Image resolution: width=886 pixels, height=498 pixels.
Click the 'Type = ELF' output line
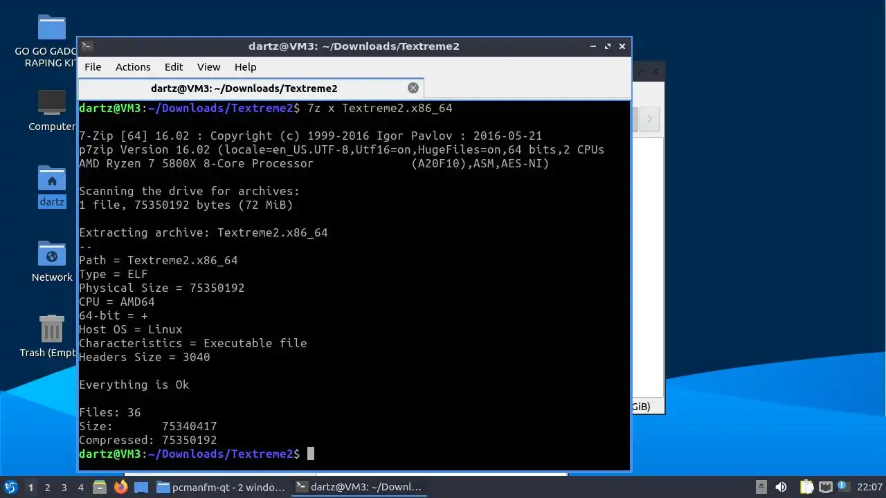click(113, 274)
